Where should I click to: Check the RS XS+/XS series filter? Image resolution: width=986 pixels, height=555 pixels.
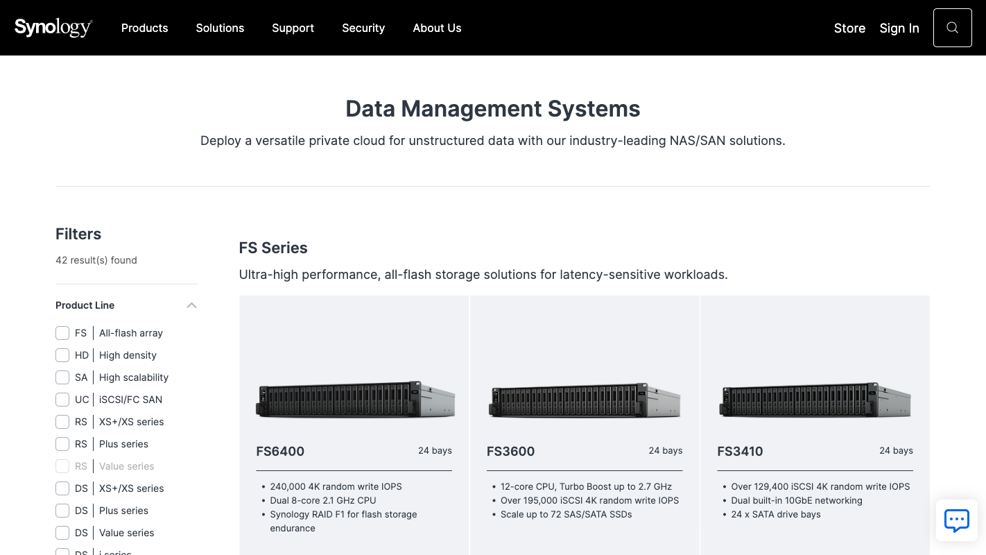62,422
